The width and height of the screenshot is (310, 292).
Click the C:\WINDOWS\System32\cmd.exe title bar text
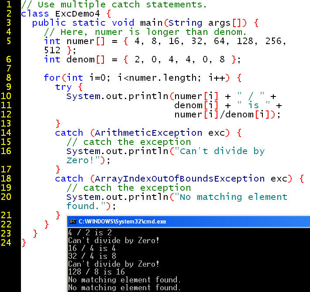point(122,221)
